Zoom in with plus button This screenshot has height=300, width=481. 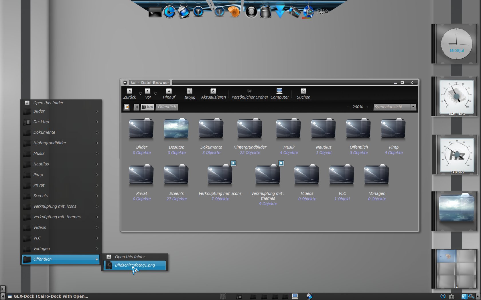tap(367, 107)
